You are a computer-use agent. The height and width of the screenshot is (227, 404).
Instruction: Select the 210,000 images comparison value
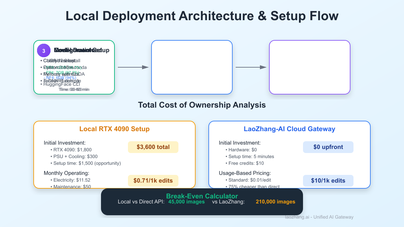275,202
